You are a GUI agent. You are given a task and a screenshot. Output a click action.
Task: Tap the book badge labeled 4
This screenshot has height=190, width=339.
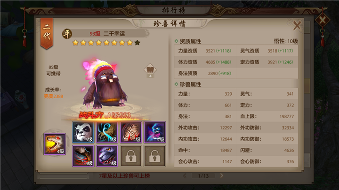(x=150, y=71)
